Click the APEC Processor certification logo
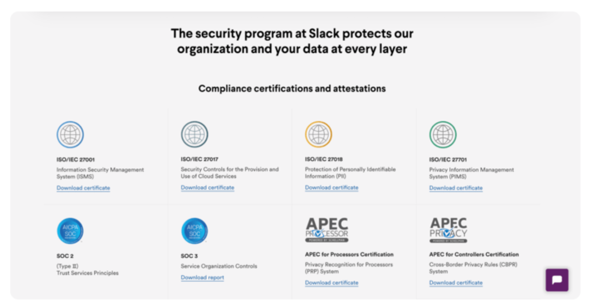The height and width of the screenshot is (306, 593). [326, 229]
